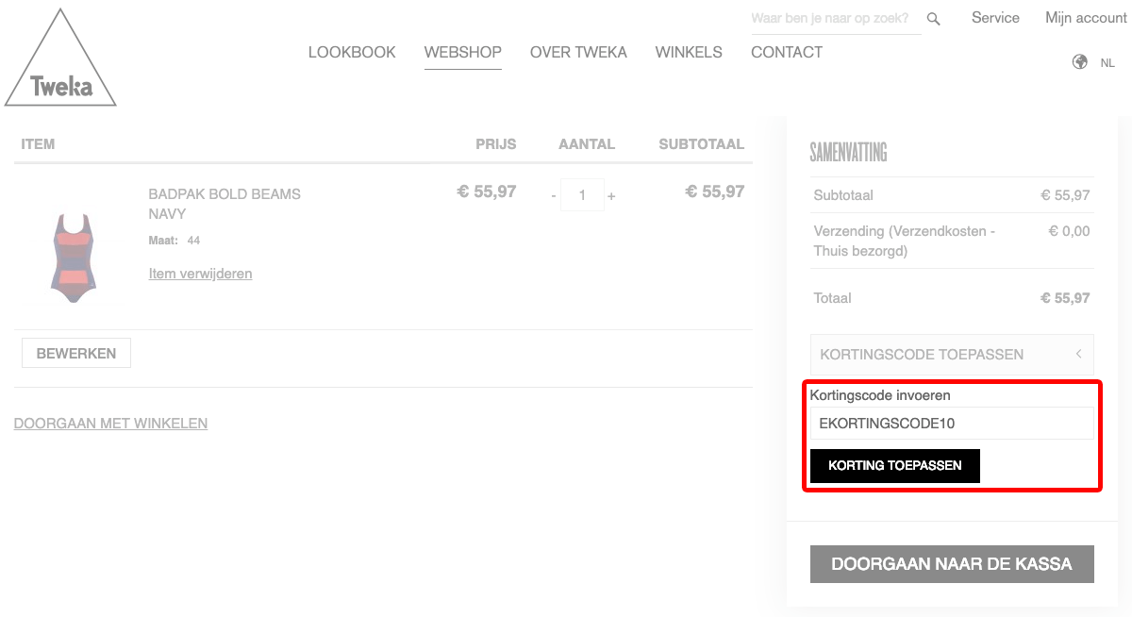Open the WINKELS menu item

pyautogui.click(x=689, y=53)
